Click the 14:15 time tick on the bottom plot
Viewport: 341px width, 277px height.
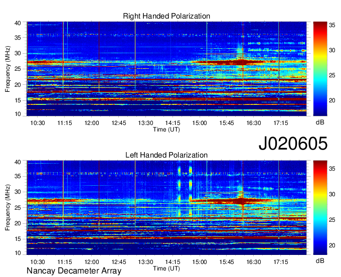coord(173,262)
